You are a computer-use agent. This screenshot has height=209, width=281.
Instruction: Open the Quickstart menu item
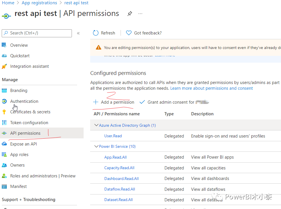[20, 56]
